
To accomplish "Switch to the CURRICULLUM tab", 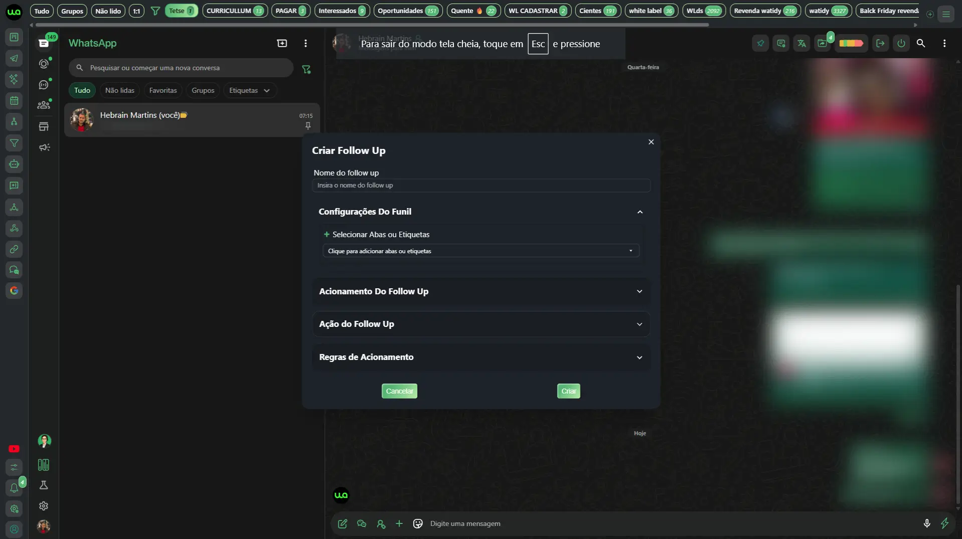I will [x=234, y=11].
